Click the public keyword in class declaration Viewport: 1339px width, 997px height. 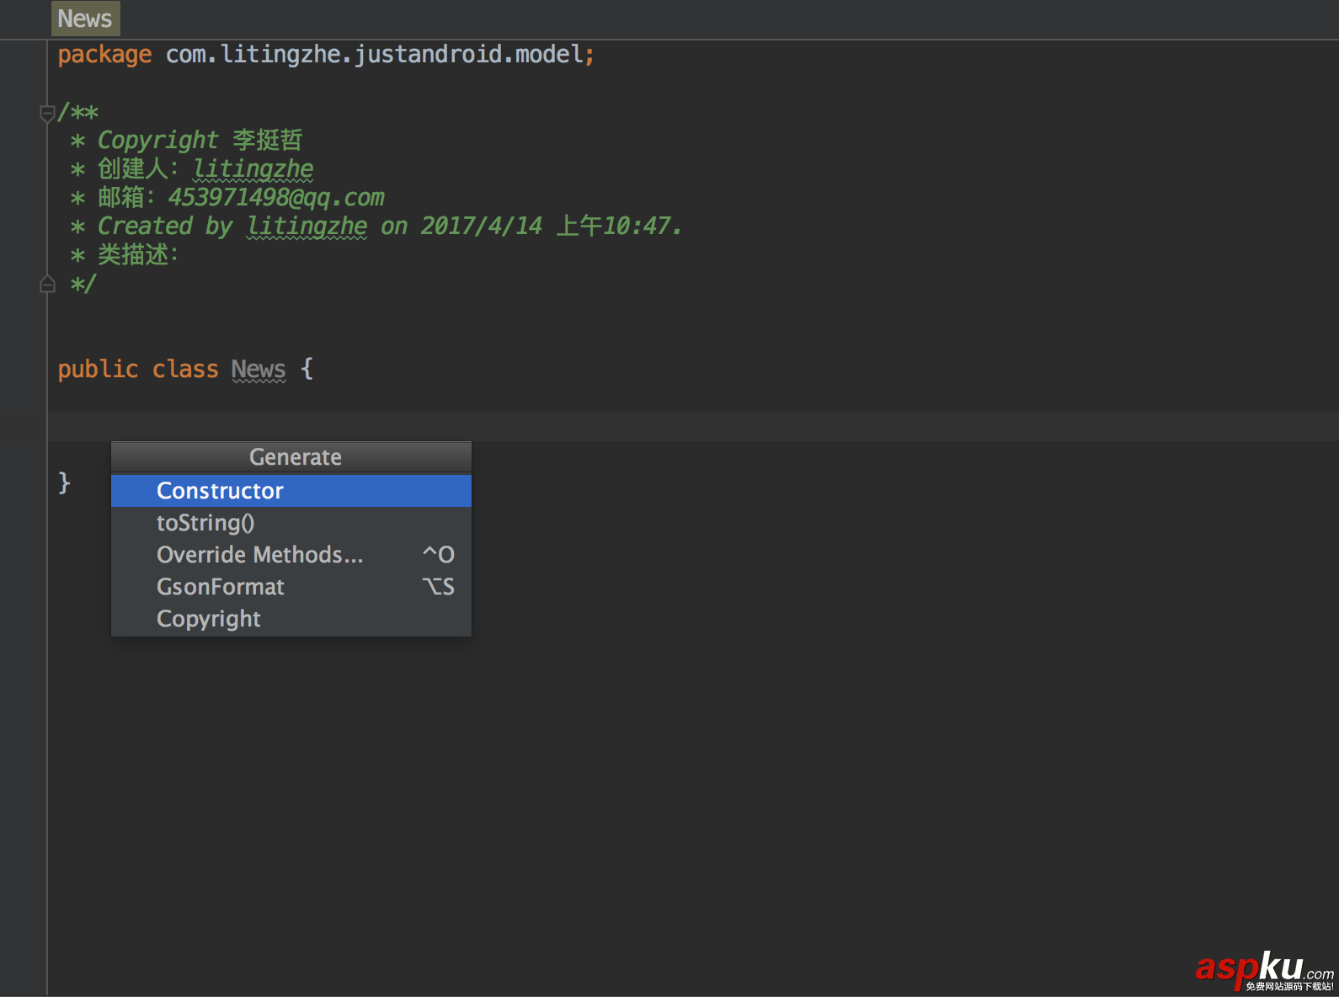click(x=98, y=370)
